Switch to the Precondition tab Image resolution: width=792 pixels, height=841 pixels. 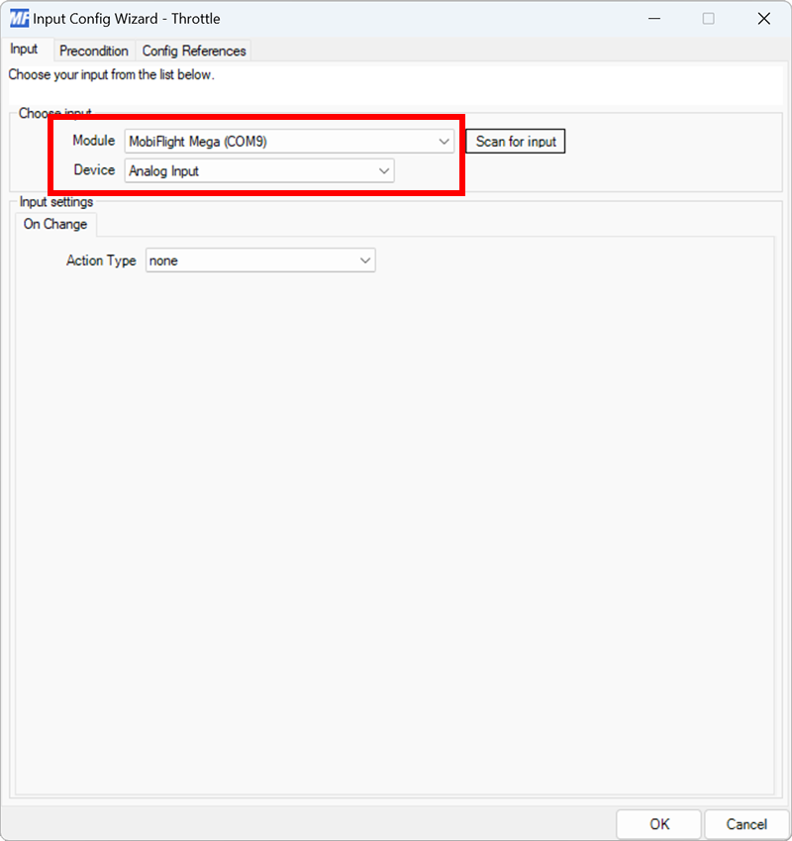[x=94, y=51]
